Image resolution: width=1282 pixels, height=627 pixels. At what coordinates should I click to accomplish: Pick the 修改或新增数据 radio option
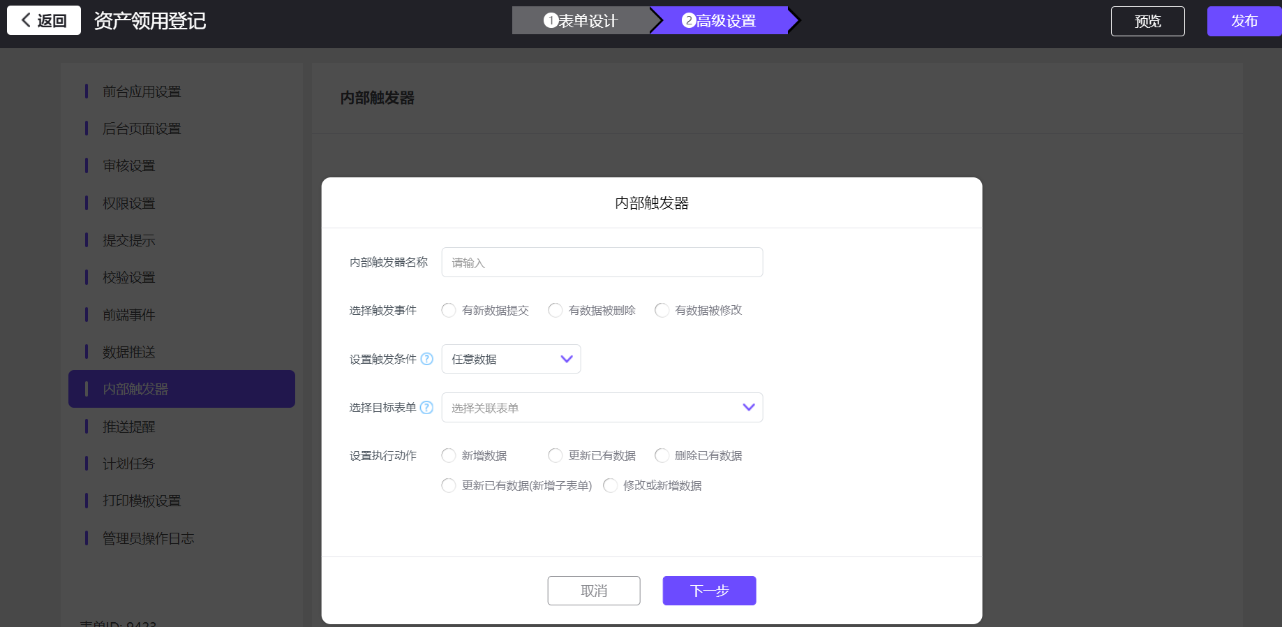[x=610, y=485]
